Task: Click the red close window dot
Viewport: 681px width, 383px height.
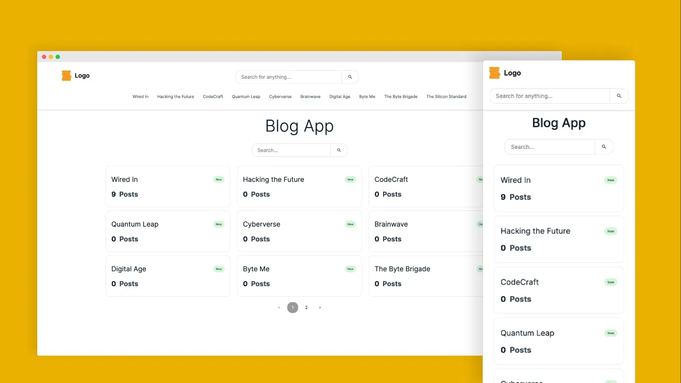Action: (44, 57)
